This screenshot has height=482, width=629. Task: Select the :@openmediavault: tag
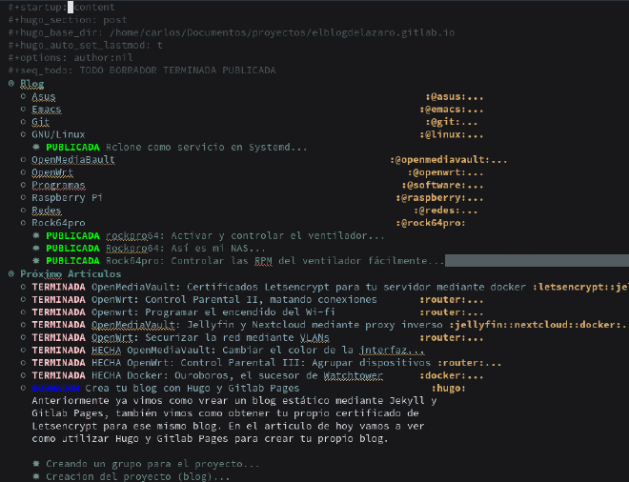coord(439,160)
